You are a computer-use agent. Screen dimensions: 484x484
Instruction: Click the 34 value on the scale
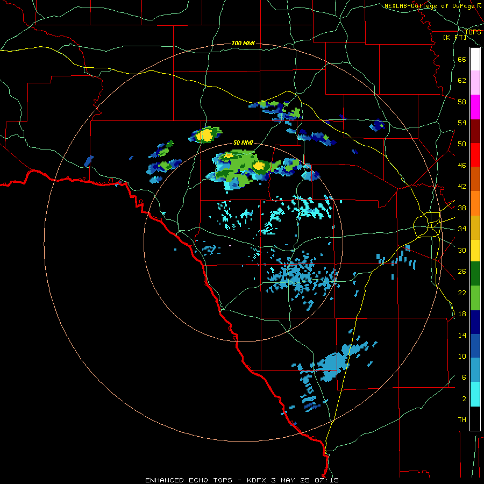462,229
